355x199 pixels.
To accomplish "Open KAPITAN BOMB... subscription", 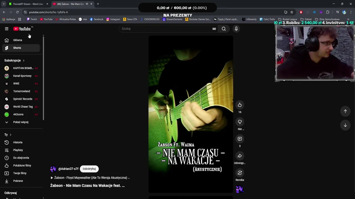I will pyautogui.click(x=21, y=68).
